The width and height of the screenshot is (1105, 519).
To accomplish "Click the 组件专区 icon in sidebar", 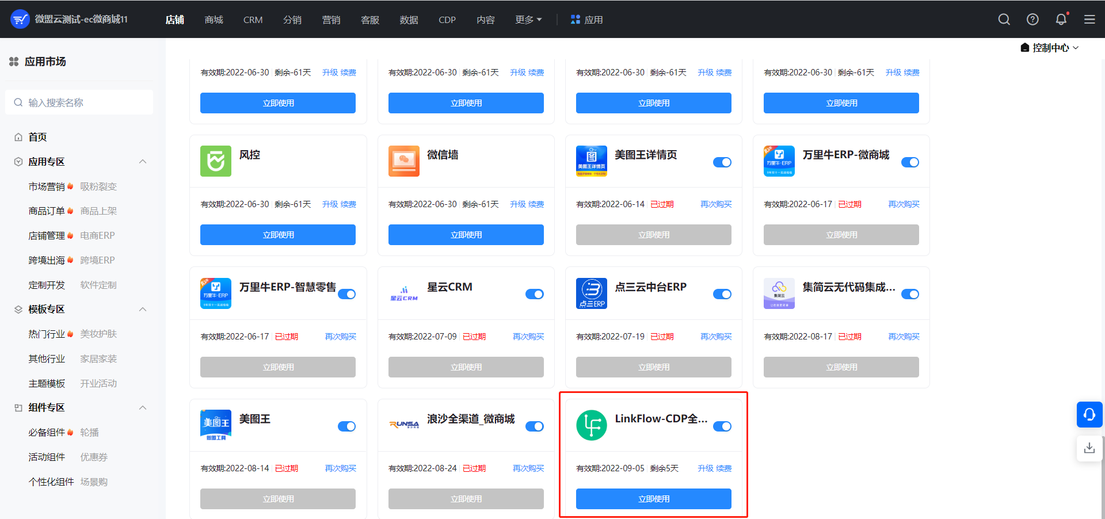I will point(18,408).
